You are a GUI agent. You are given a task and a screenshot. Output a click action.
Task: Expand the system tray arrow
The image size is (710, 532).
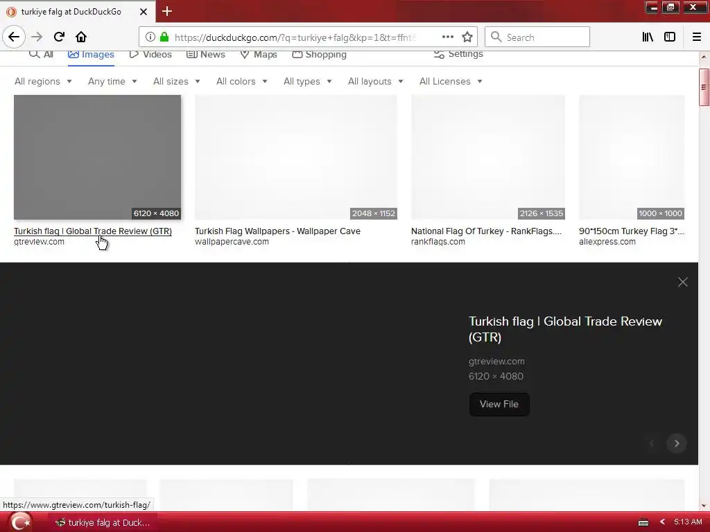pyautogui.click(x=662, y=522)
